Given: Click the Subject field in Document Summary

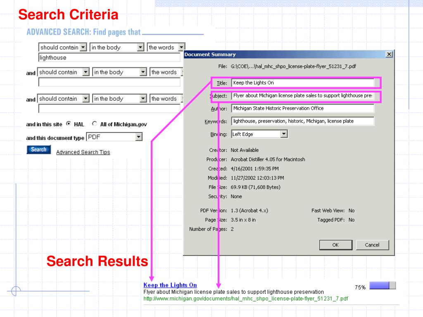Looking at the screenshot, I should [x=303, y=96].
